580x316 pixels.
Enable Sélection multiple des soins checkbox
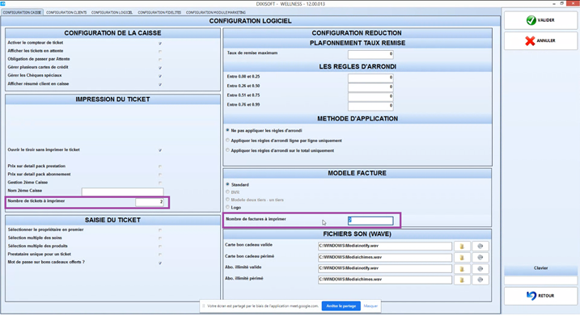pyautogui.click(x=160, y=238)
